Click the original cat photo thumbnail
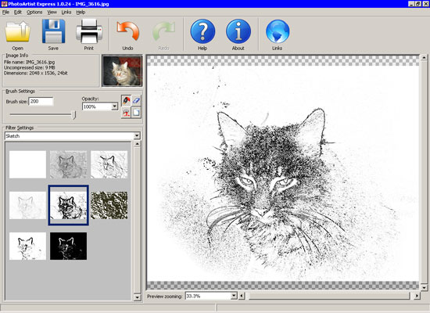Image resolution: width=430 pixels, height=313 pixels. click(122, 70)
